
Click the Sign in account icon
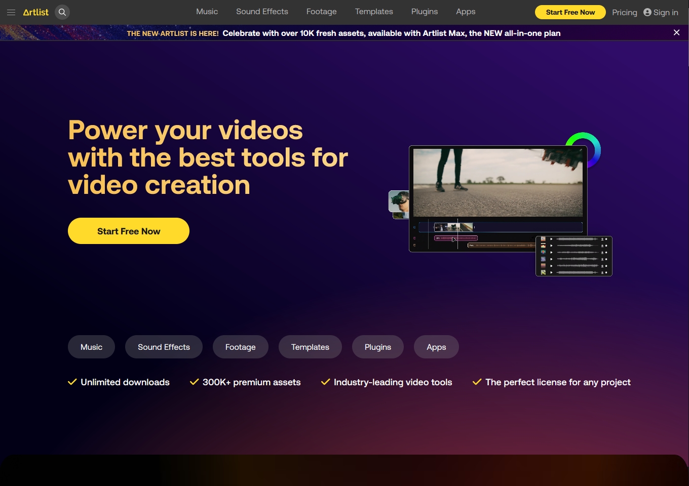647,12
